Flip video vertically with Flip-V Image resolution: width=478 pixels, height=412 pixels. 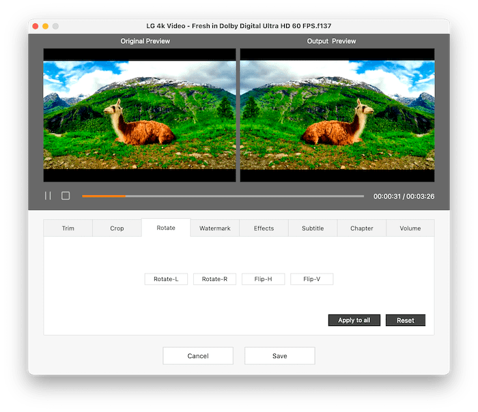311,279
